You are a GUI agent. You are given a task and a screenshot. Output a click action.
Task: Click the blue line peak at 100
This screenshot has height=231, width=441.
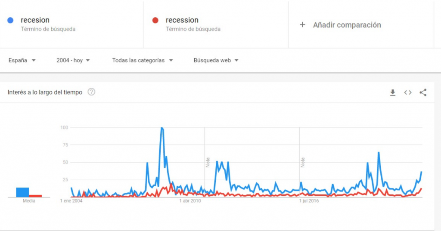point(161,128)
